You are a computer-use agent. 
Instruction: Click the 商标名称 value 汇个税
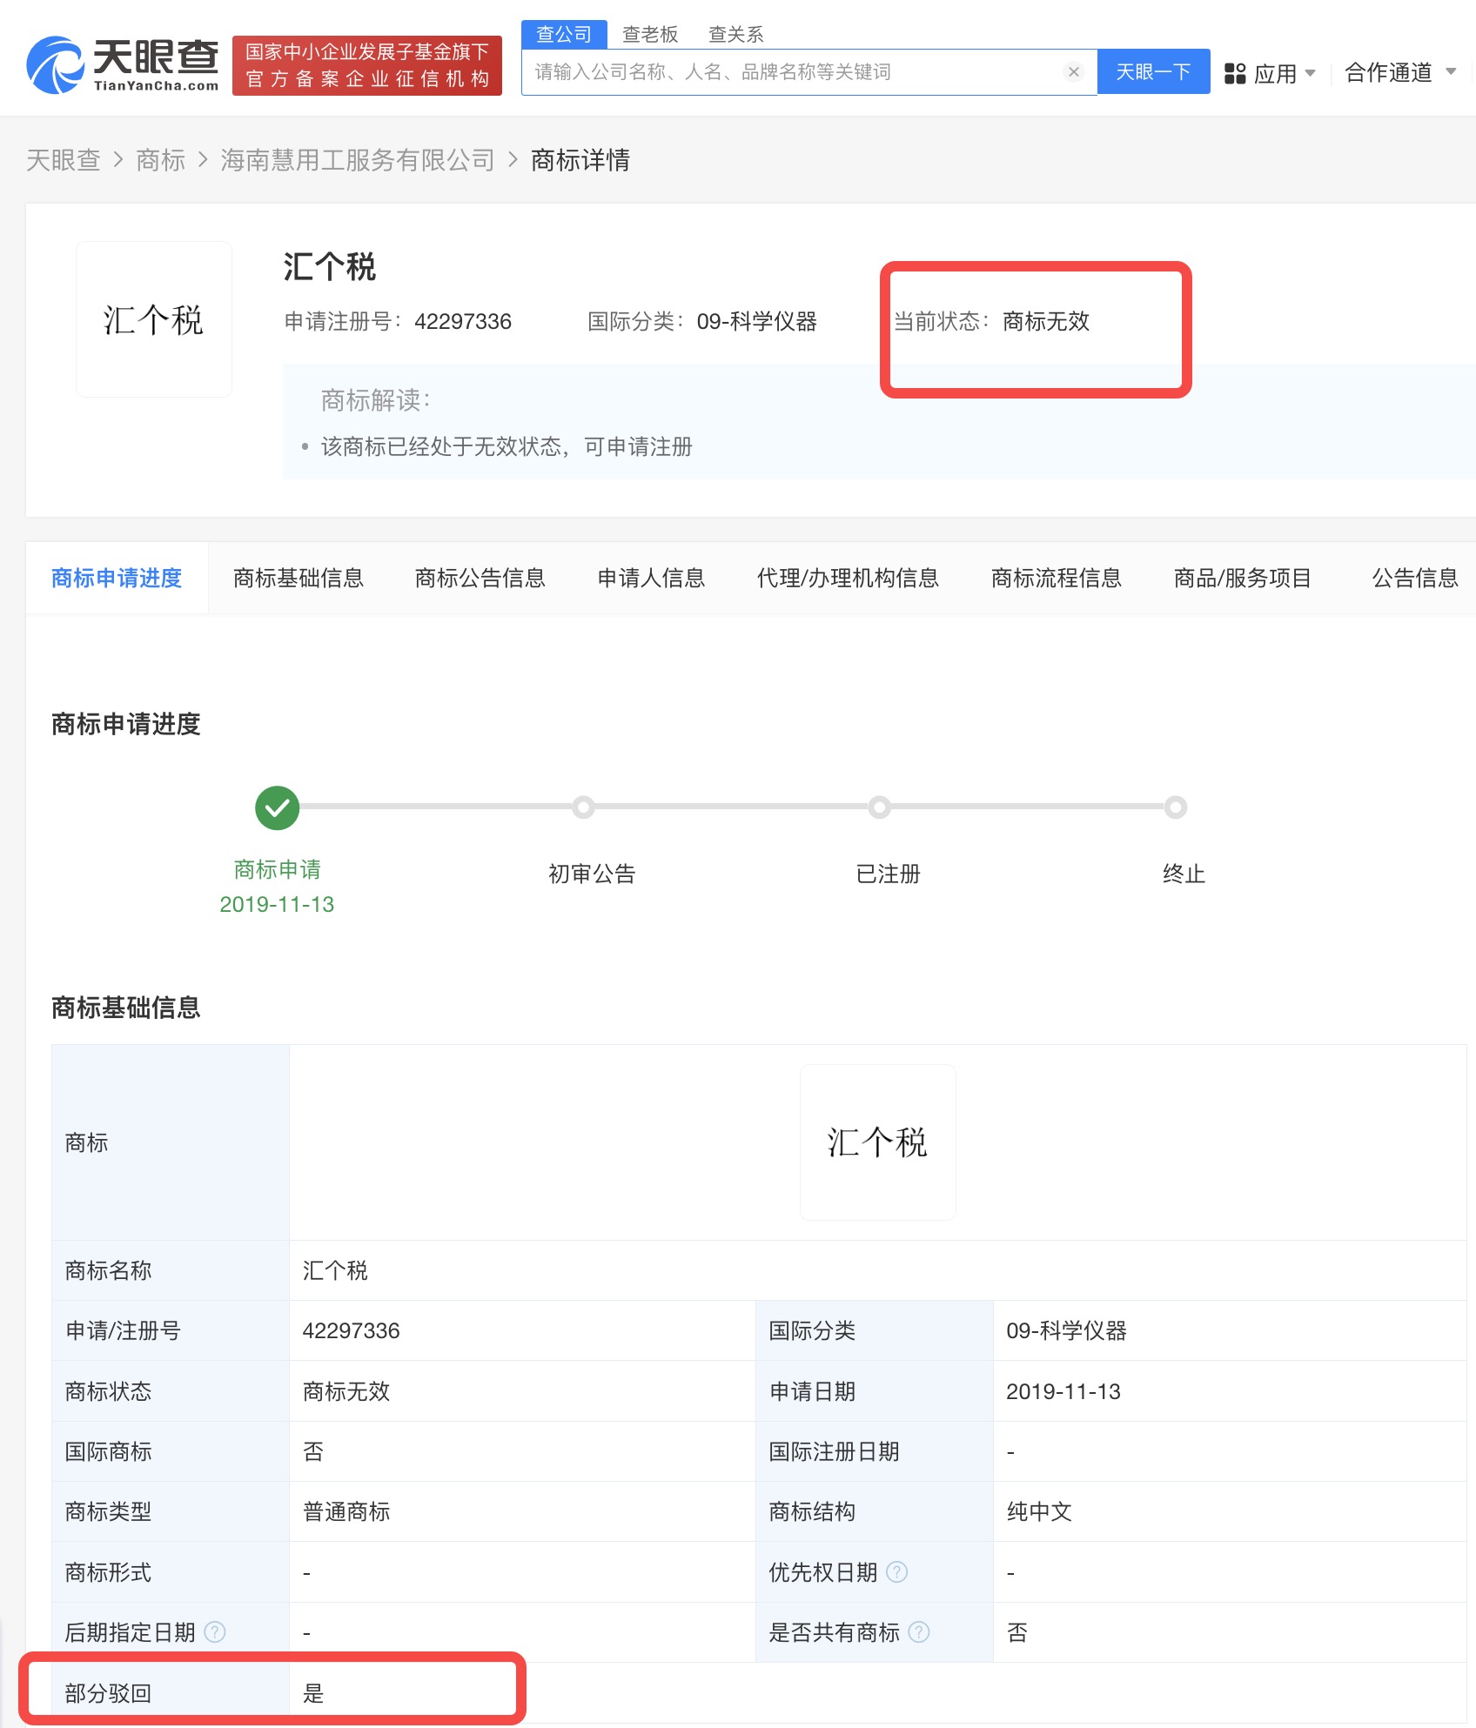(x=335, y=1270)
